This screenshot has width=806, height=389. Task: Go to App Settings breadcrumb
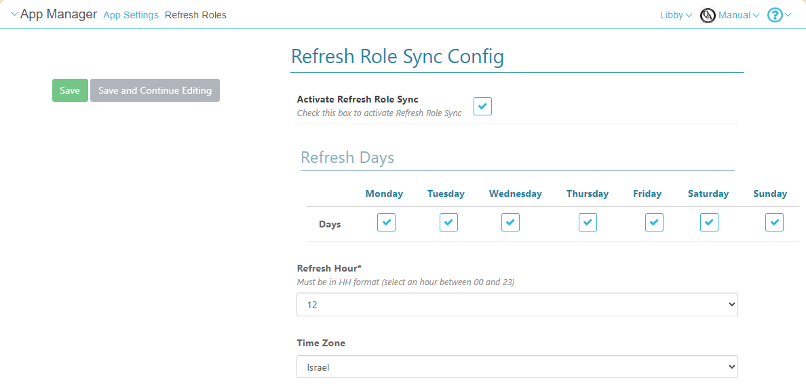[131, 15]
